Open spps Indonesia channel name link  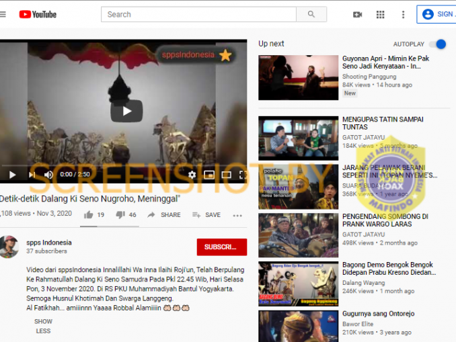coord(49,243)
